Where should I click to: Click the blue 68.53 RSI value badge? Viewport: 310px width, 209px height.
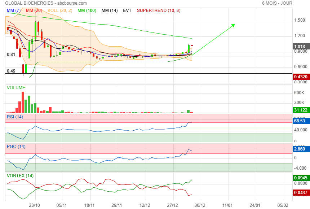(301, 121)
